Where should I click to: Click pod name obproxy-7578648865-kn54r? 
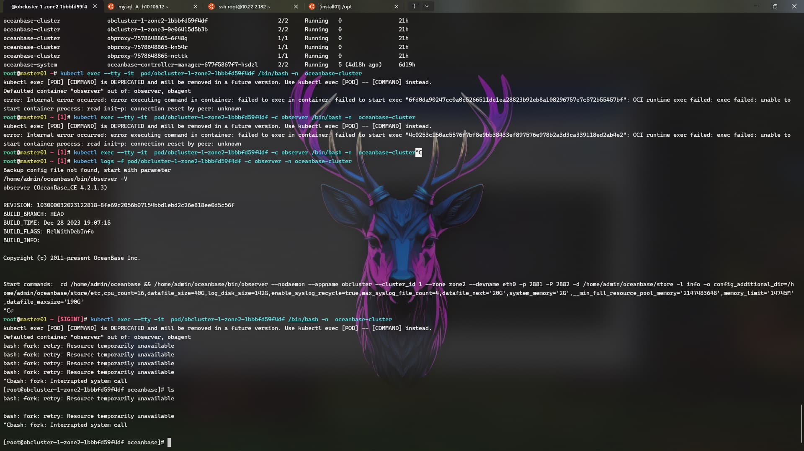pyautogui.click(x=147, y=47)
